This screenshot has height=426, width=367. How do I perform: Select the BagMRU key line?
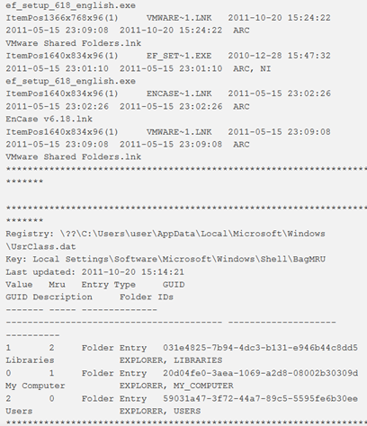point(166,259)
